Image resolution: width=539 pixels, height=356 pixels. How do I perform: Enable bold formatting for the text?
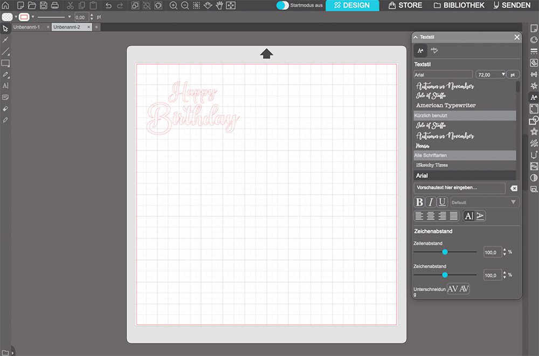point(420,202)
